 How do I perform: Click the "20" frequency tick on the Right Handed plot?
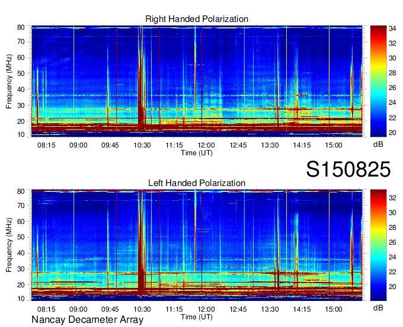[x=21, y=121]
